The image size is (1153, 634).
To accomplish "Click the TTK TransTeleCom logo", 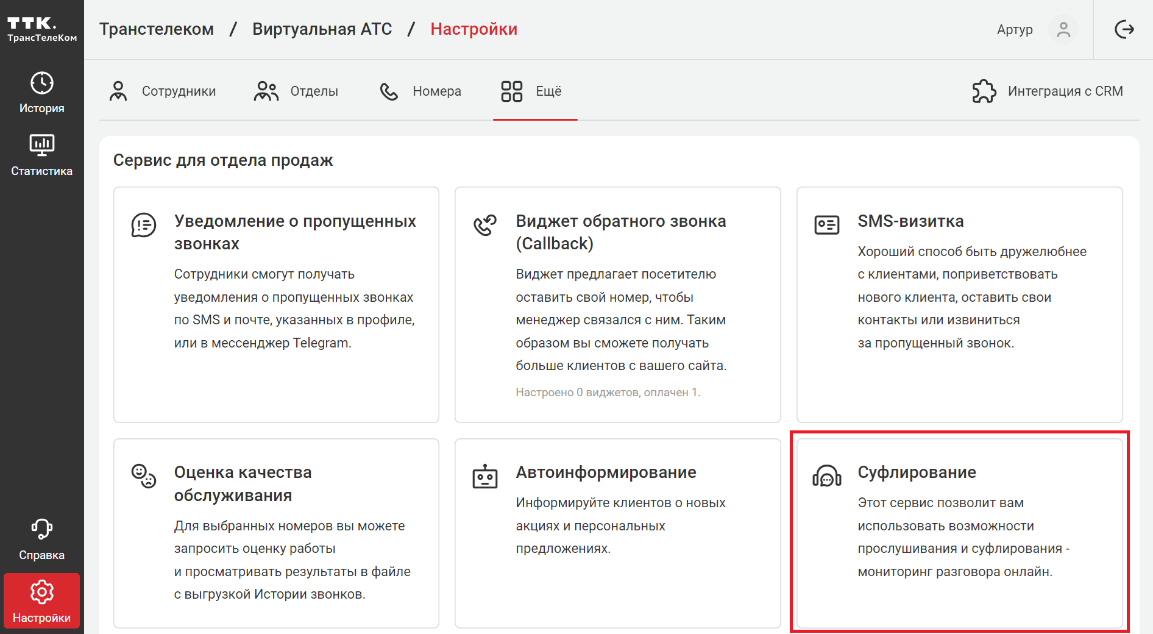I will pos(41,29).
